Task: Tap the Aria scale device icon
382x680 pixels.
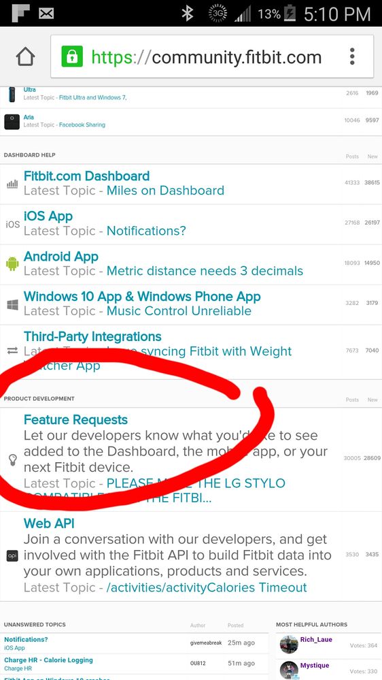Action: click(12, 122)
